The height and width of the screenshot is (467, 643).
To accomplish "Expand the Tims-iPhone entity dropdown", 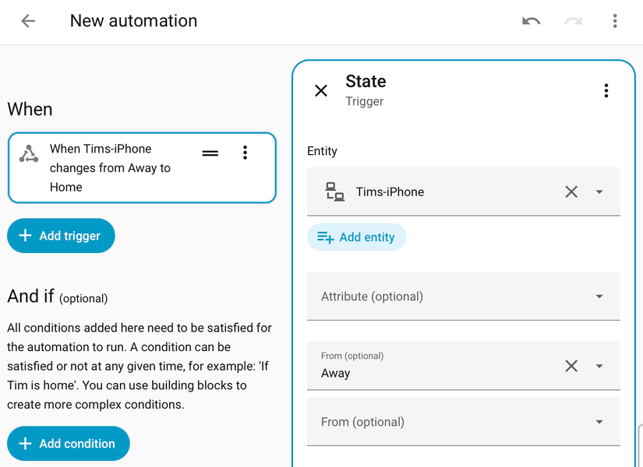I will pyautogui.click(x=599, y=191).
